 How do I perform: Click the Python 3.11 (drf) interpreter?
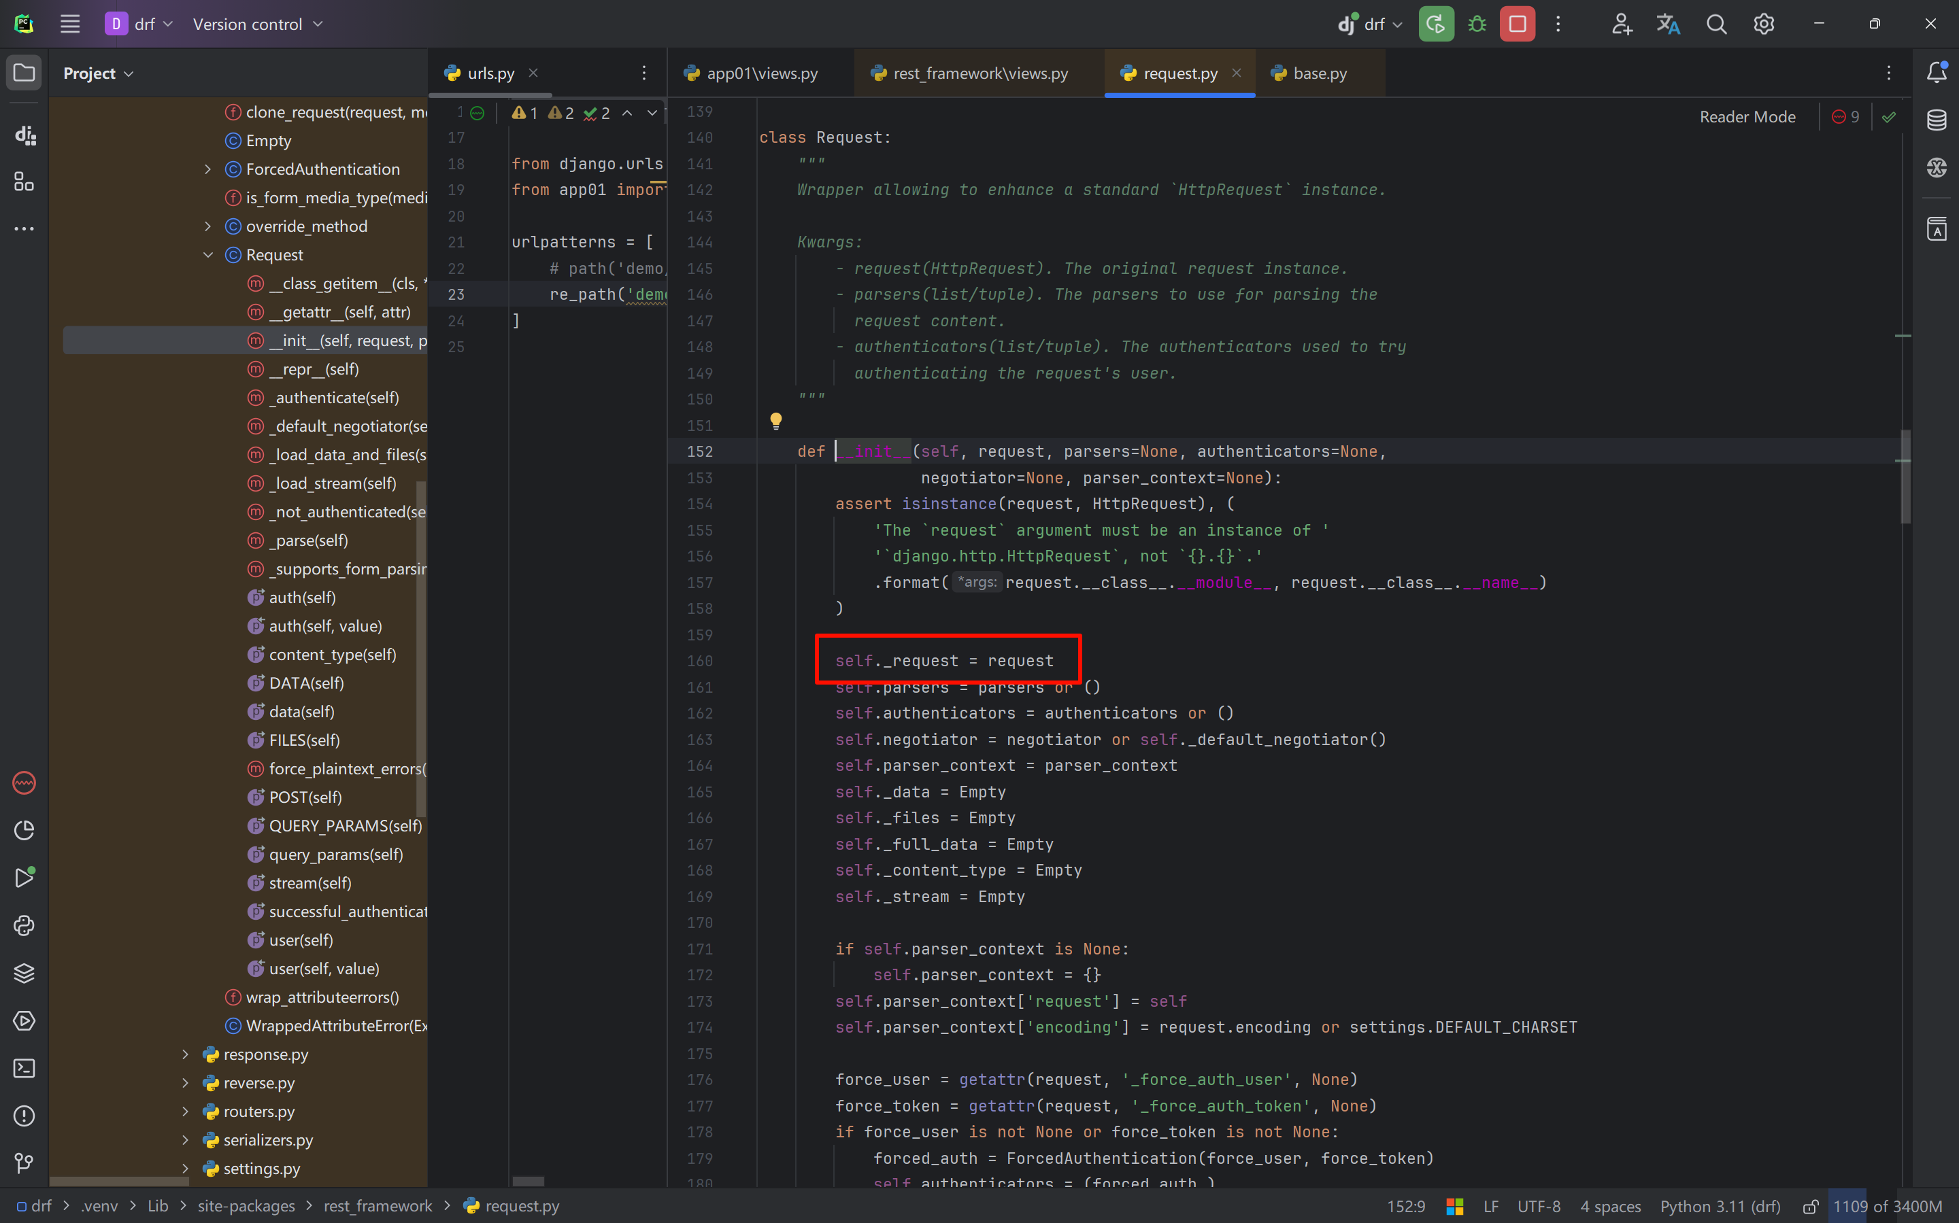tap(1720, 1206)
